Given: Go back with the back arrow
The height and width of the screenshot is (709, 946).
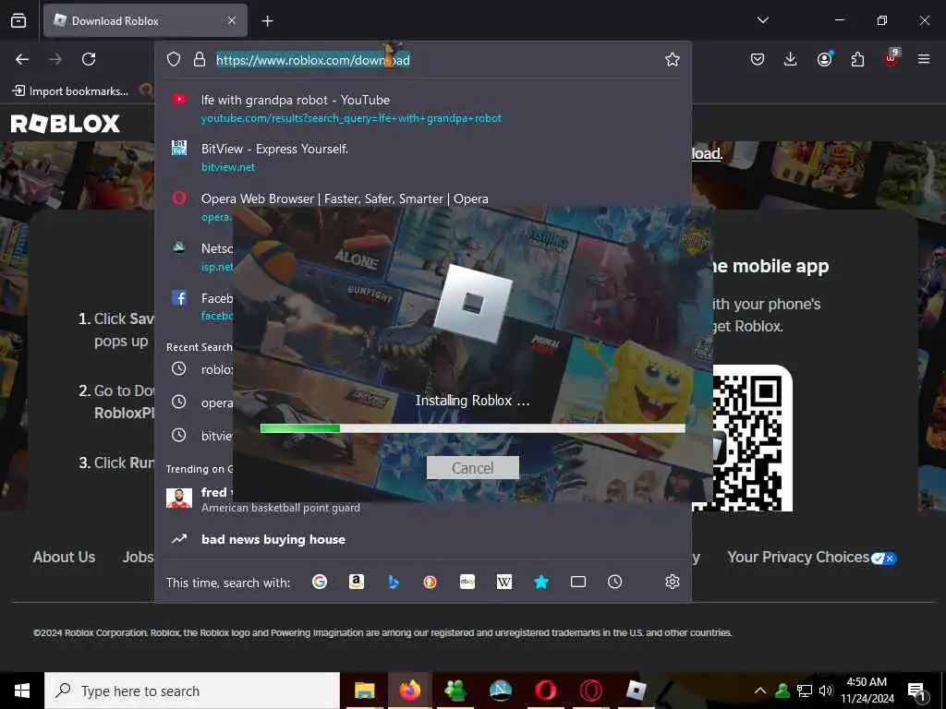Looking at the screenshot, I should click(22, 59).
